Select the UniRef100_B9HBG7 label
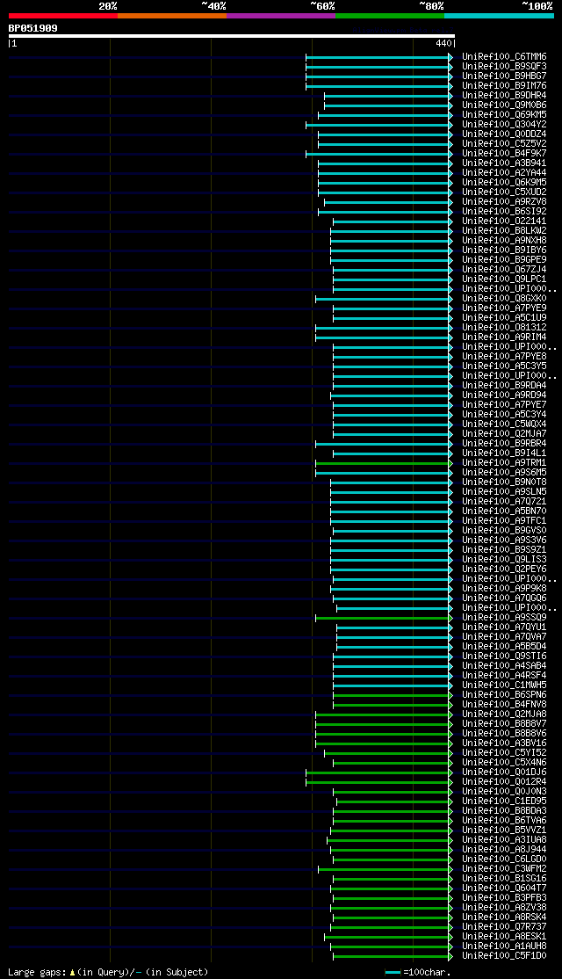This screenshot has height=979, width=562. coord(505,76)
